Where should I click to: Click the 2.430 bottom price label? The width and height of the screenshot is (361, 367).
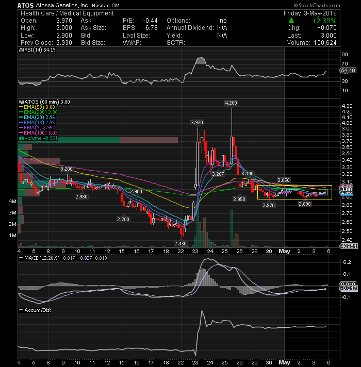click(180, 244)
